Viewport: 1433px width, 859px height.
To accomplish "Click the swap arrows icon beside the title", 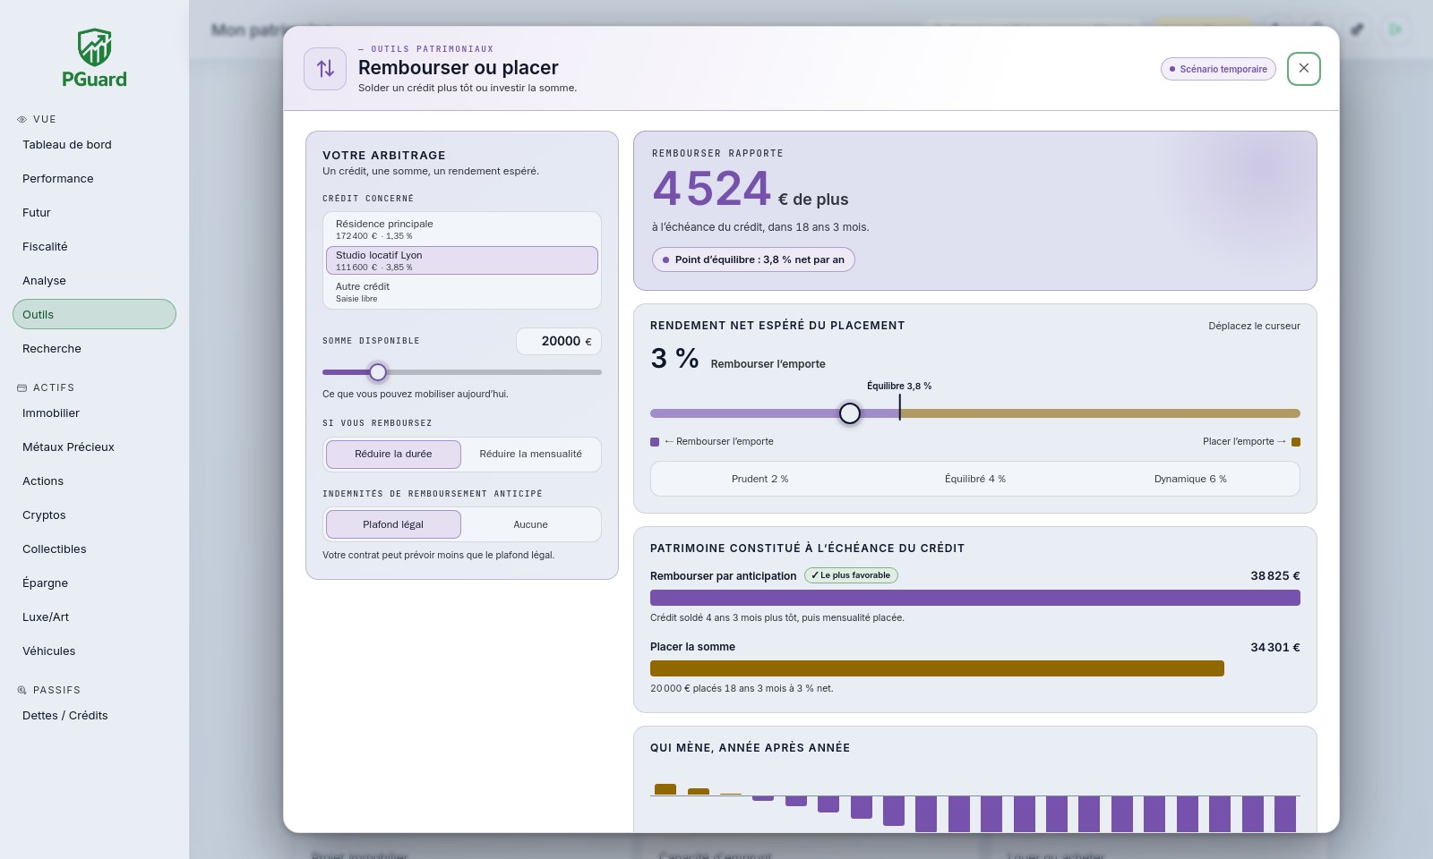I will tap(325, 69).
